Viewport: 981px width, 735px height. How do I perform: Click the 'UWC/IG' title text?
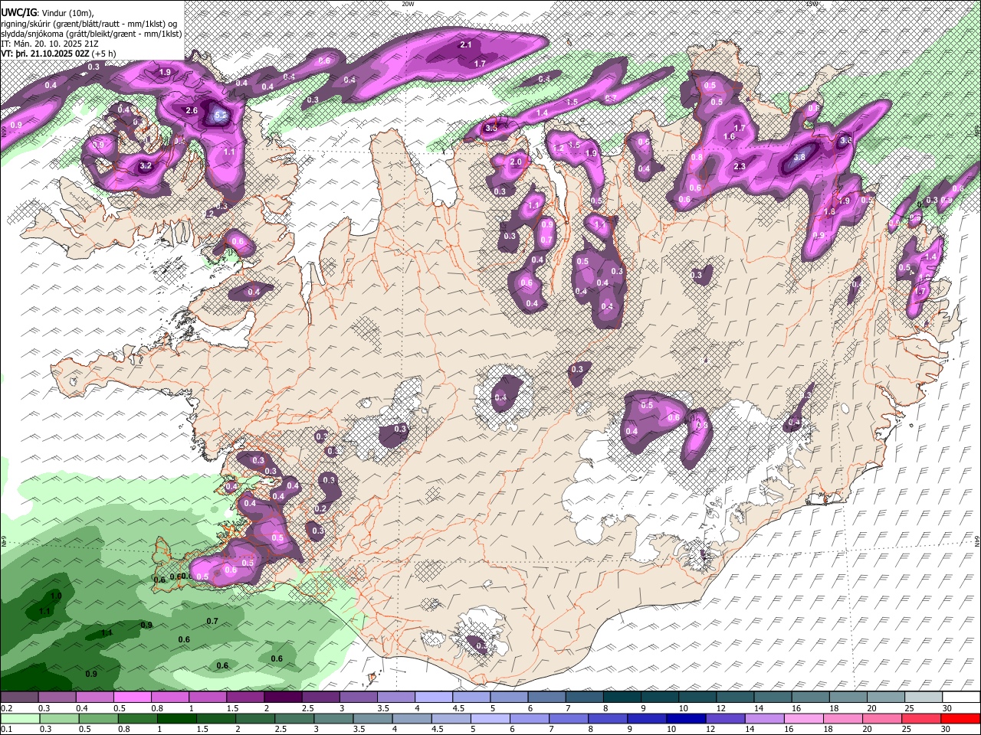click(18, 13)
